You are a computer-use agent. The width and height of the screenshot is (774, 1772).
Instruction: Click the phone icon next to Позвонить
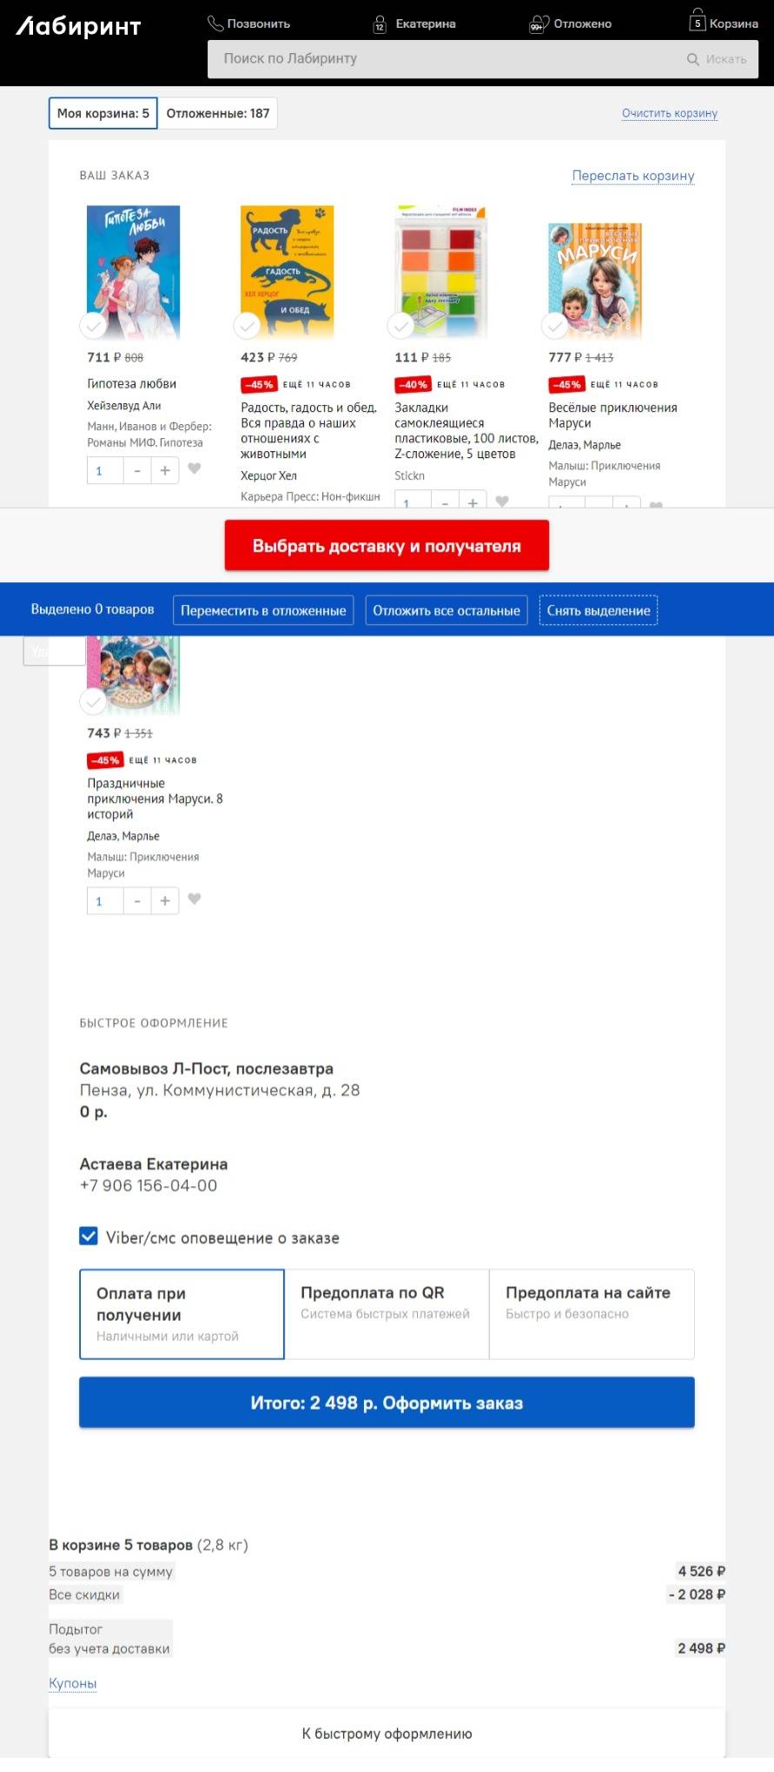point(215,23)
